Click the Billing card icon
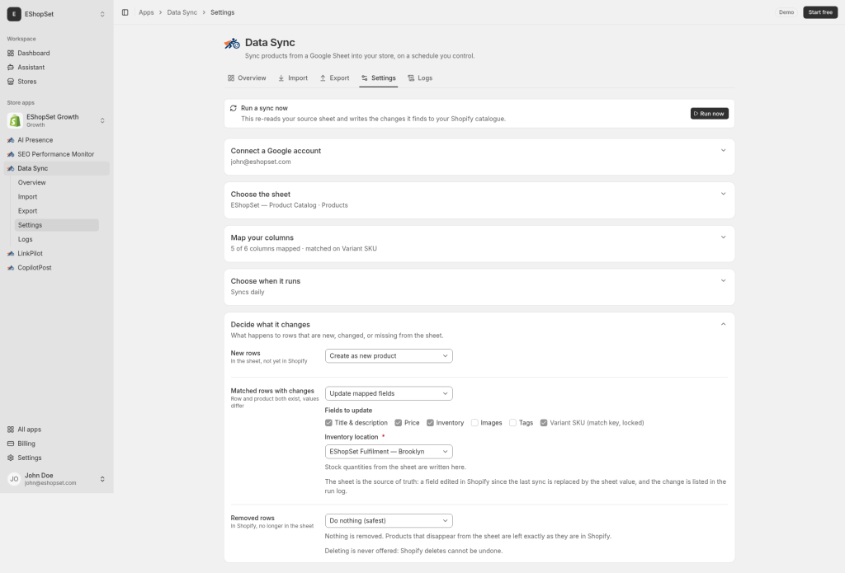The image size is (845, 573). click(x=11, y=444)
